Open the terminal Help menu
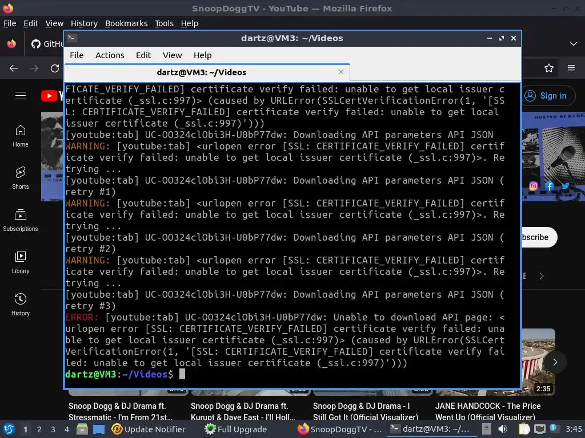This screenshot has width=585, height=438. click(203, 55)
